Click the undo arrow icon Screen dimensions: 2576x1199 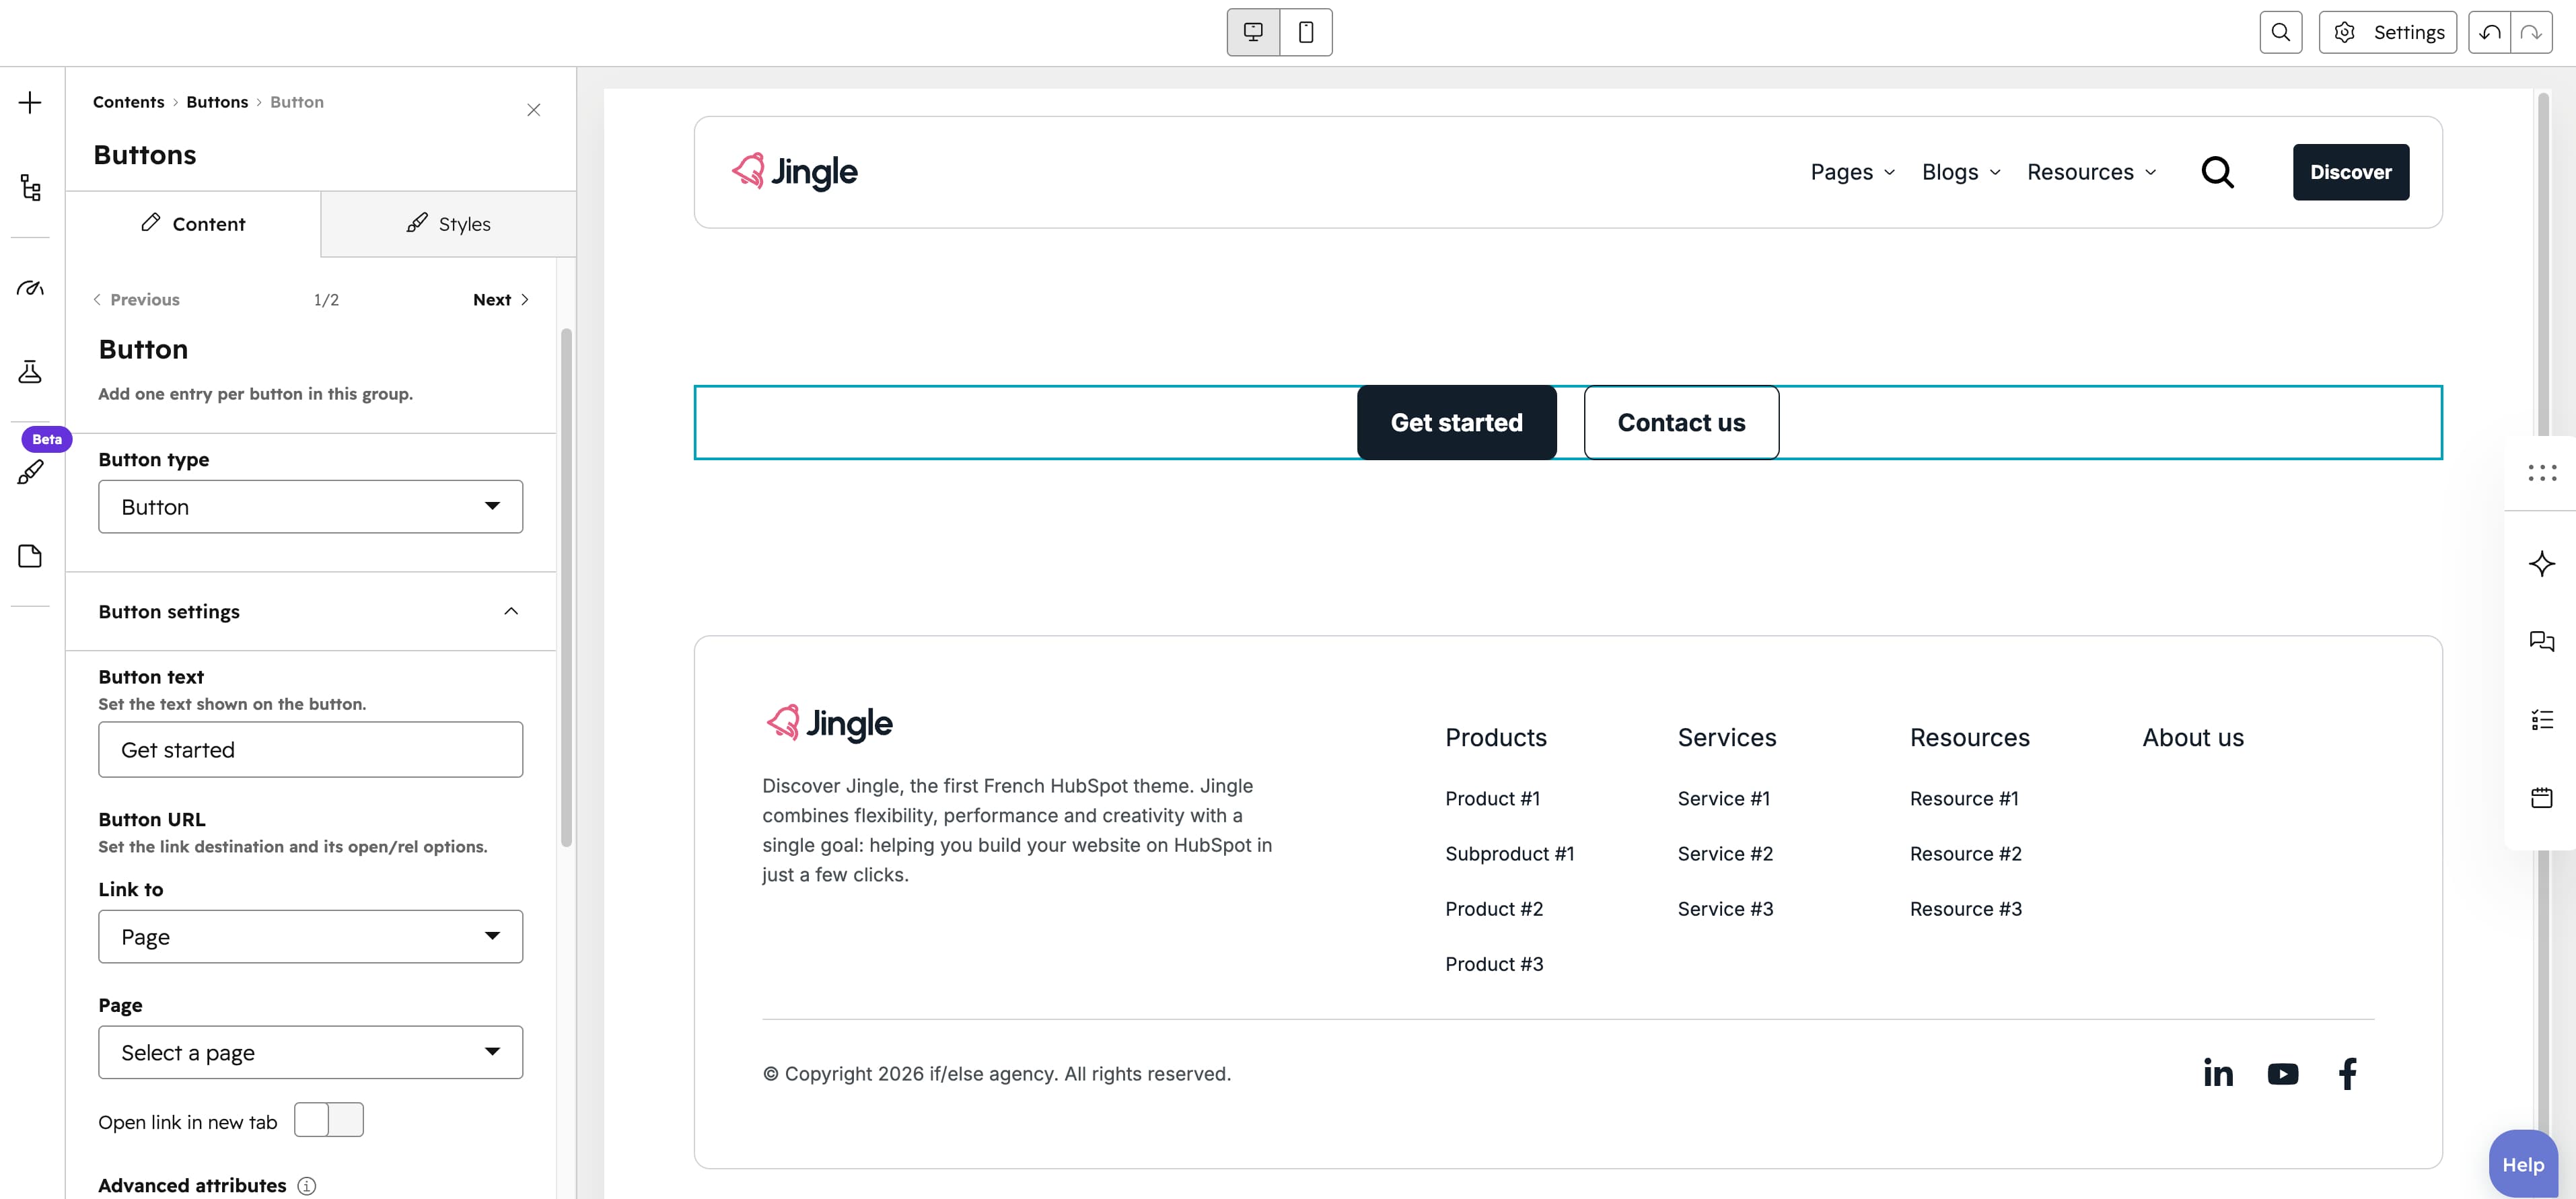click(x=2490, y=33)
